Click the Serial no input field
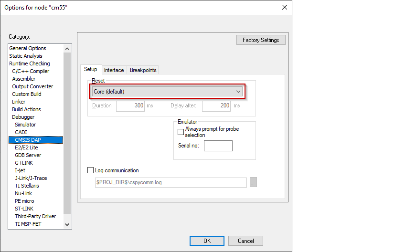This screenshot has width=405, height=252. click(218, 146)
